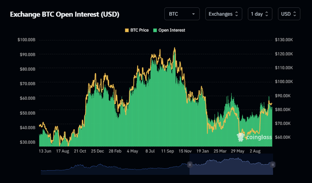The image size is (312, 183).
Task: Click the 8 Jul date label
Action: click(x=150, y=151)
